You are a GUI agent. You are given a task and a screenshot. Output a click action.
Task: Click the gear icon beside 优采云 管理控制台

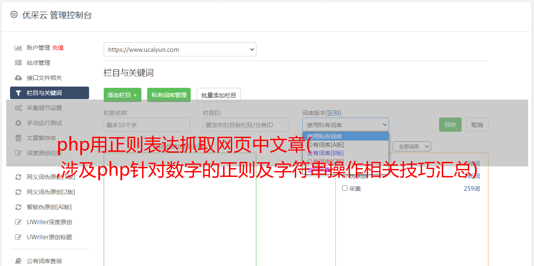click(x=14, y=15)
